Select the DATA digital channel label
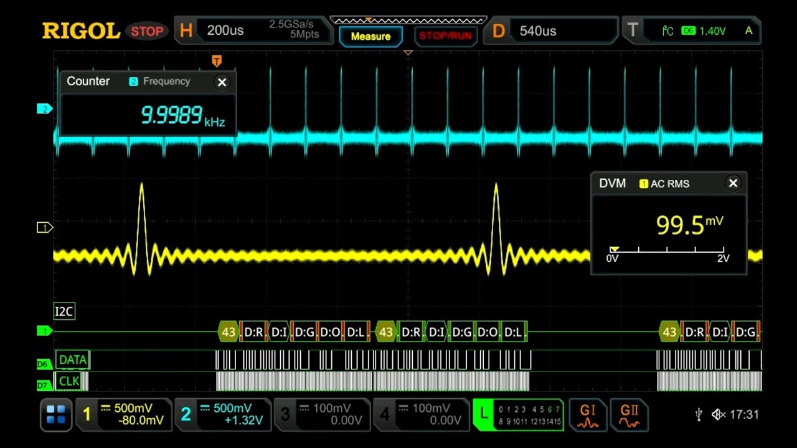The width and height of the screenshot is (797, 448). tap(72, 360)
